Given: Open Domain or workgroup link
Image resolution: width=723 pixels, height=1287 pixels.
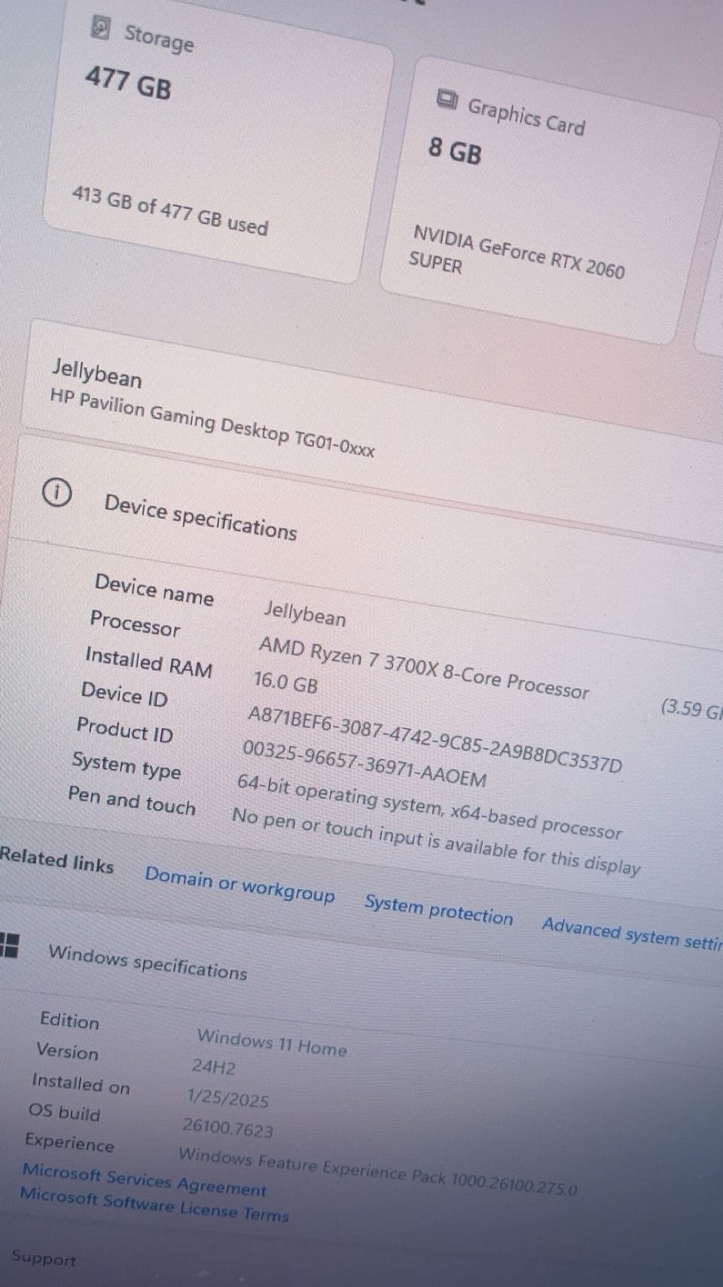Looking at the screenshot, I should coord(239,884).
